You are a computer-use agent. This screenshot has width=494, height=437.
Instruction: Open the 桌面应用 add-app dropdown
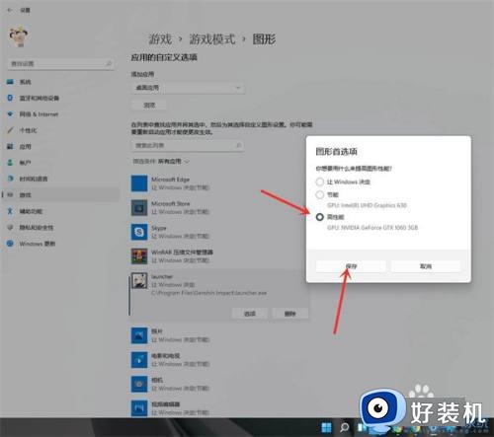pos(188,88)
